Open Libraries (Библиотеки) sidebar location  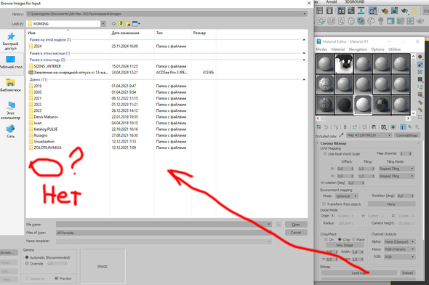(11, 85)
